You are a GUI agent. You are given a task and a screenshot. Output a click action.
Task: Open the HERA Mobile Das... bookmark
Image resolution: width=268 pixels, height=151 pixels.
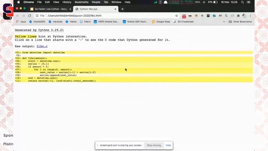pos(106,21)
